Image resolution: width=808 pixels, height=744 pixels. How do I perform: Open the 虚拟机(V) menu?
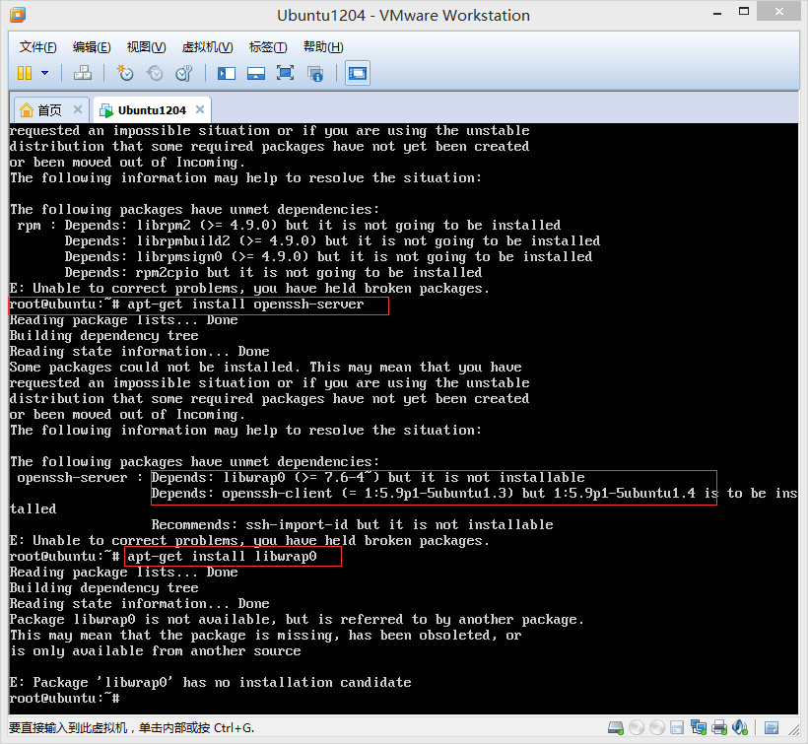(208, 47)
